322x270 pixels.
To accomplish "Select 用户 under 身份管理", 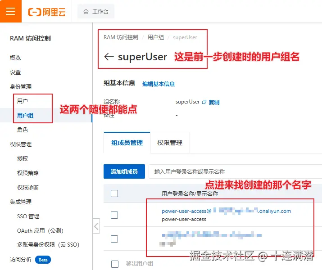I will 23,101.
